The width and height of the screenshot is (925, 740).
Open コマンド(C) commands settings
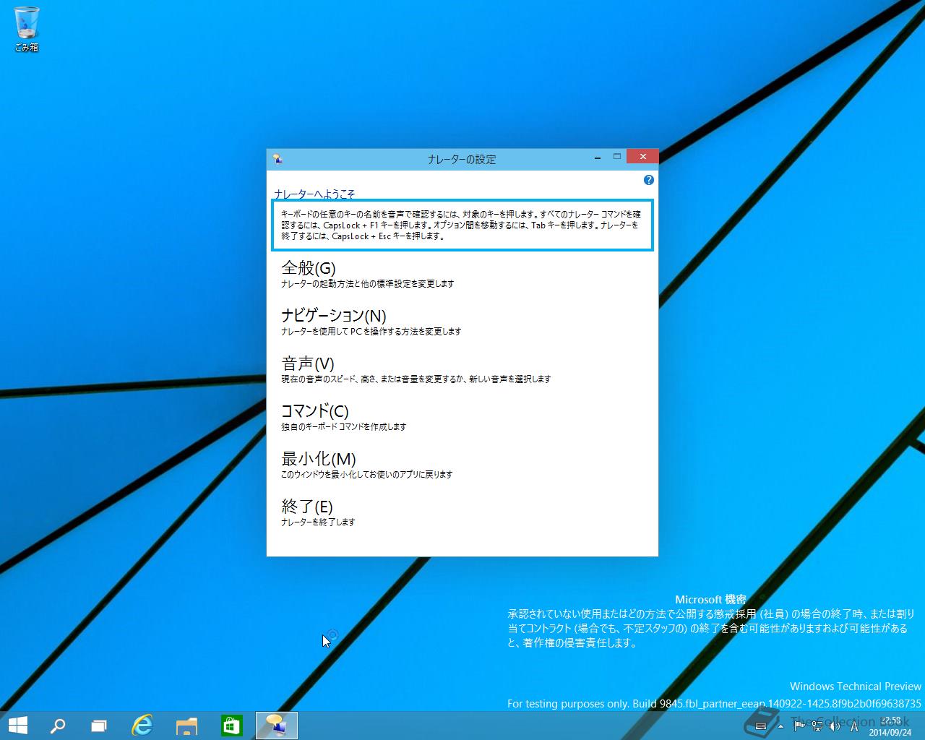point(315,411)
